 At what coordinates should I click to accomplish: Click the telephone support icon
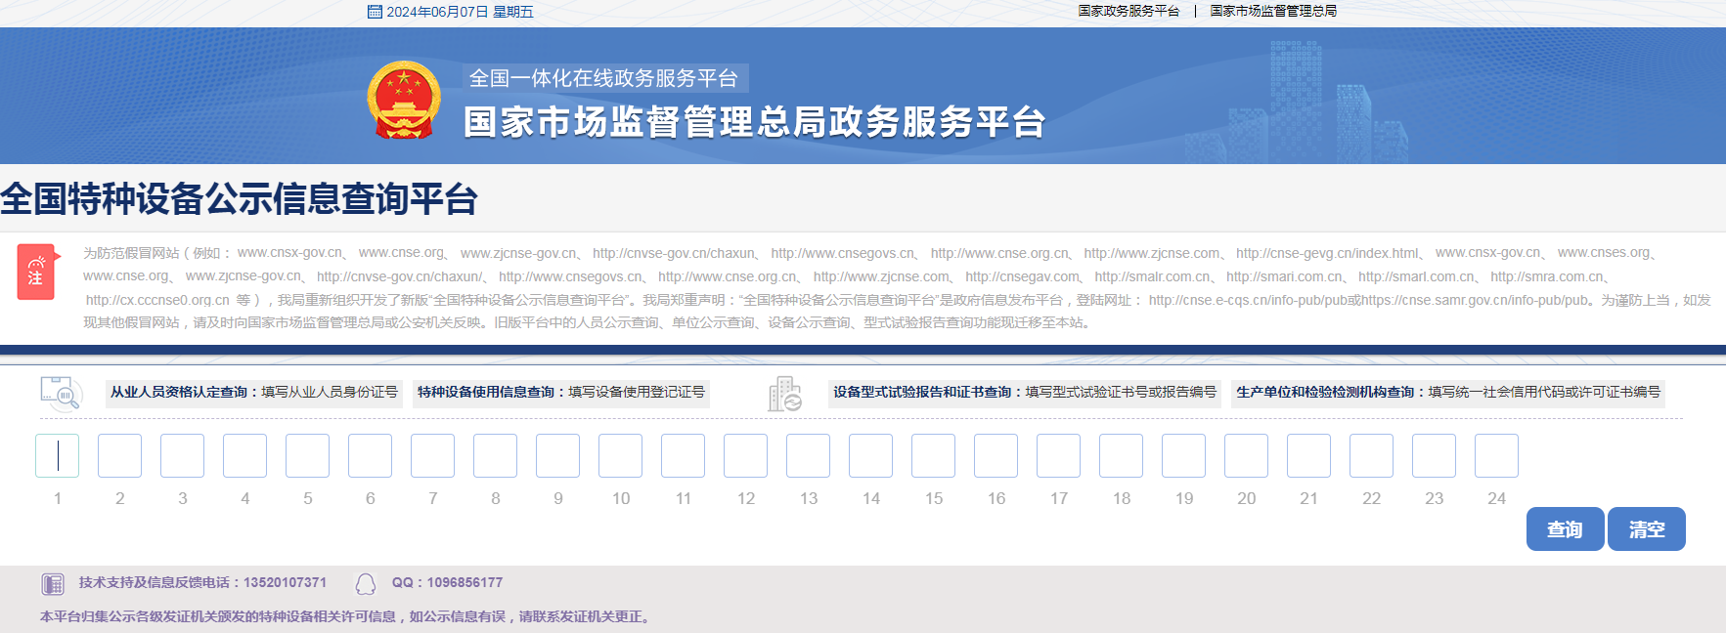coord(53,584)
